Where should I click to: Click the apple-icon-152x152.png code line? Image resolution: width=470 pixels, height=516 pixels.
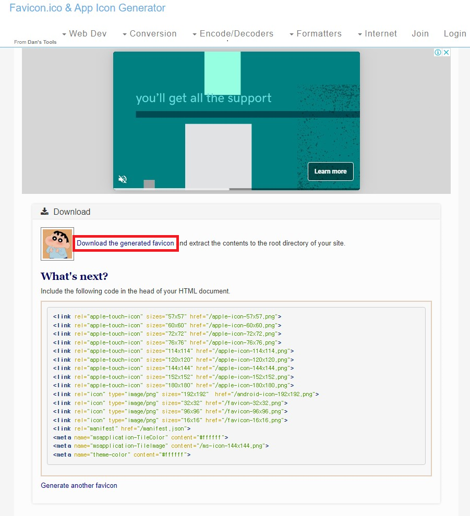[x=173, y=377]
